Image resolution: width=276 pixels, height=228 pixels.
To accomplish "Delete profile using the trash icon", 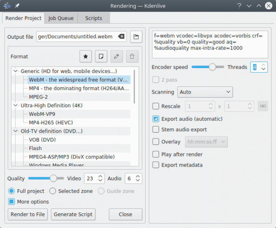I will [132, 57].
